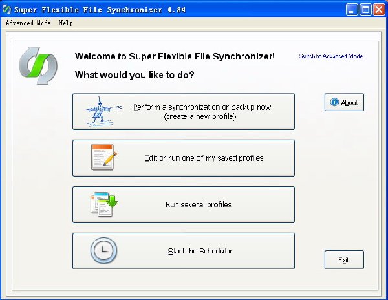The height and width of the screenshot is (300, 388).
Task: Click the Switch to Advanced Mode link
Action: [331, 56]
